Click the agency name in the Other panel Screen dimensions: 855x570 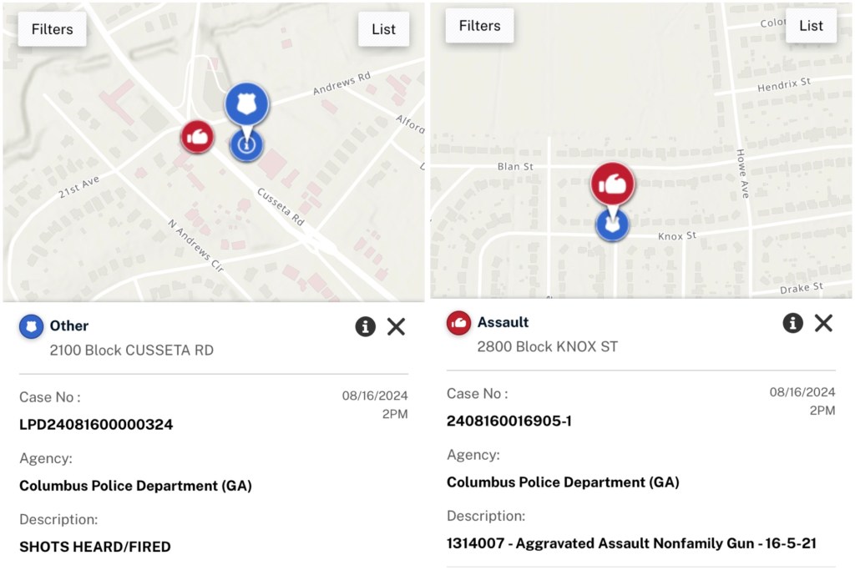click(136, 486)
